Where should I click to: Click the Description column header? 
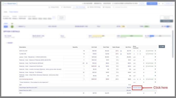point(23,47)
